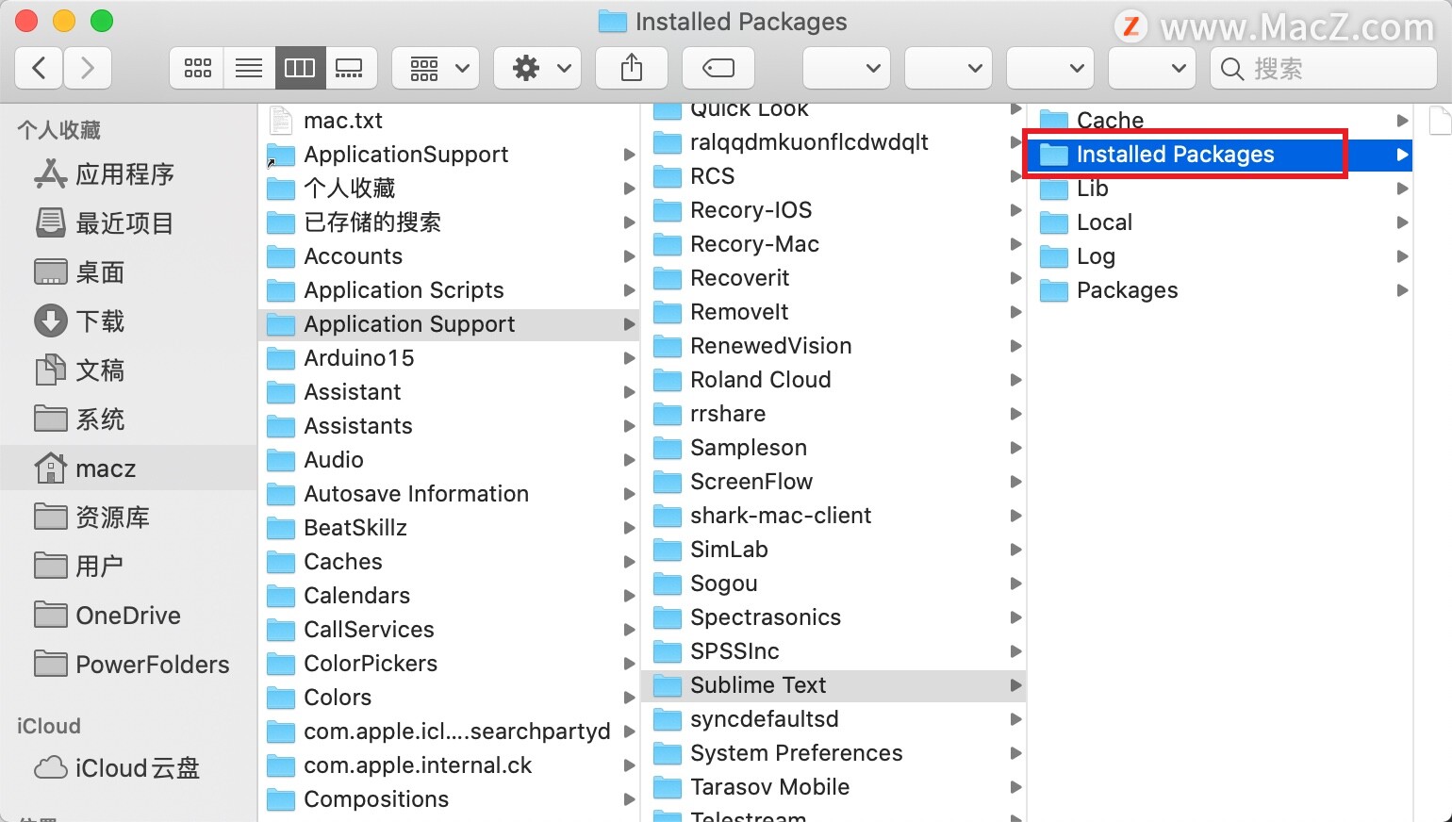This screenshot has height=822, width=1452.
Task: Select the com.apple.internal.ck folder
Action: pyautogui.click(x=449, y=765)
